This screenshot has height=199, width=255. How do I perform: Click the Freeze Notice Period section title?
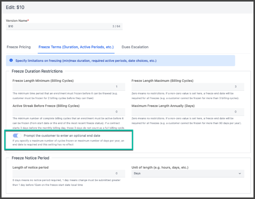click(x=33, y=158)
